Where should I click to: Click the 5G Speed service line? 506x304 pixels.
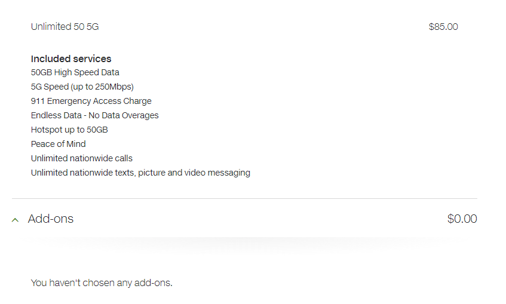coord(82,87)
